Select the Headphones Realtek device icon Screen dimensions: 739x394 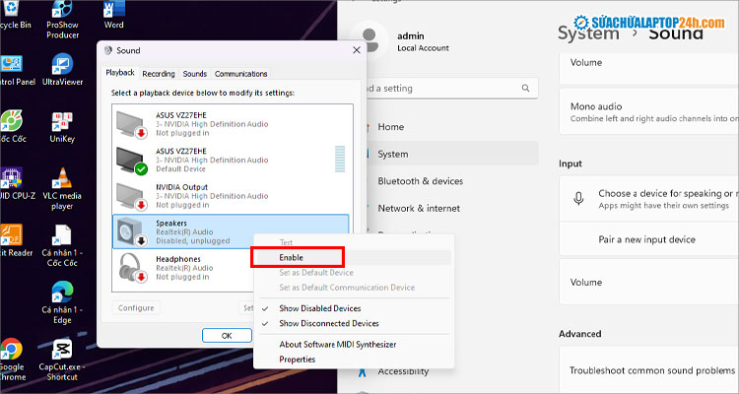tap(132, 268)
